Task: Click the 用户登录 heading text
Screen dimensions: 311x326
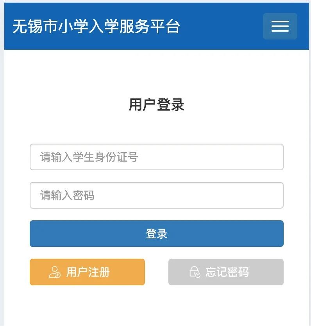Action: pyautogui.click(x=156, y=104)
